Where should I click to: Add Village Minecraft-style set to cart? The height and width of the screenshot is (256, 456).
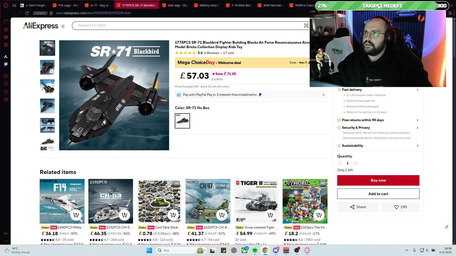point(319,215)
